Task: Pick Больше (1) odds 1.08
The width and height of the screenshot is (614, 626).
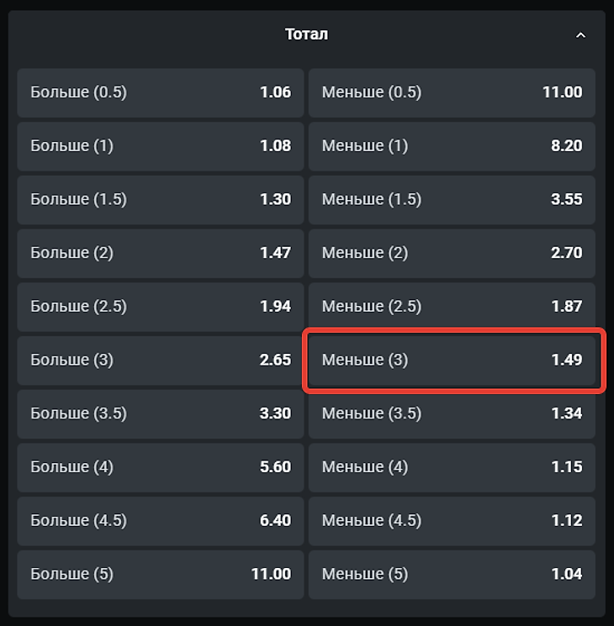Action: pos(160,146)
